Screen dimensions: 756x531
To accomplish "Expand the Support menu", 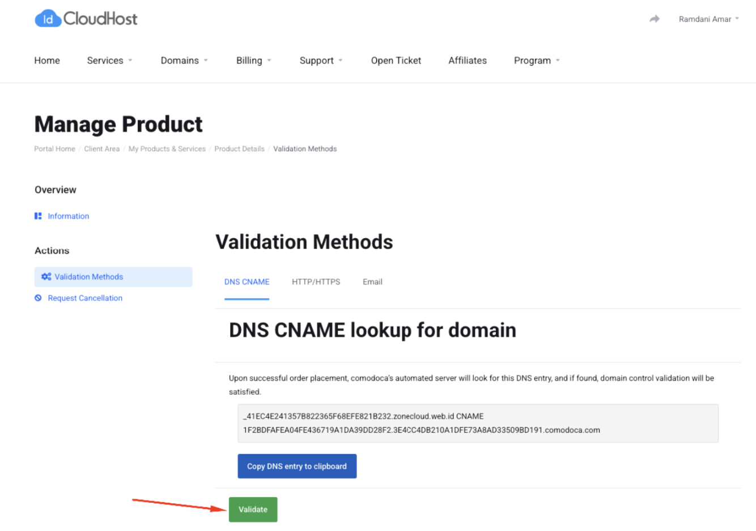I will pyautogui.click(x=321, y=61).
